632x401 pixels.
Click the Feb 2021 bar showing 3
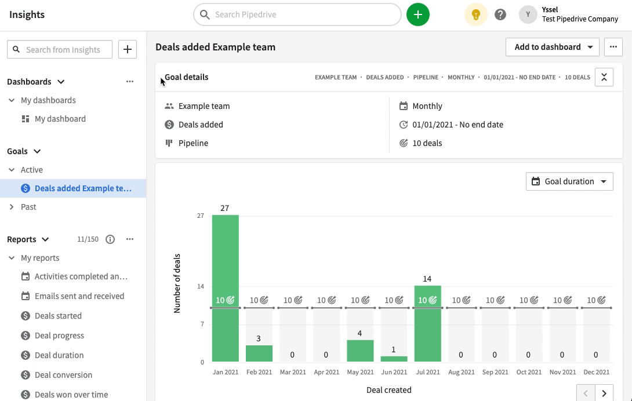click(259, 353)
